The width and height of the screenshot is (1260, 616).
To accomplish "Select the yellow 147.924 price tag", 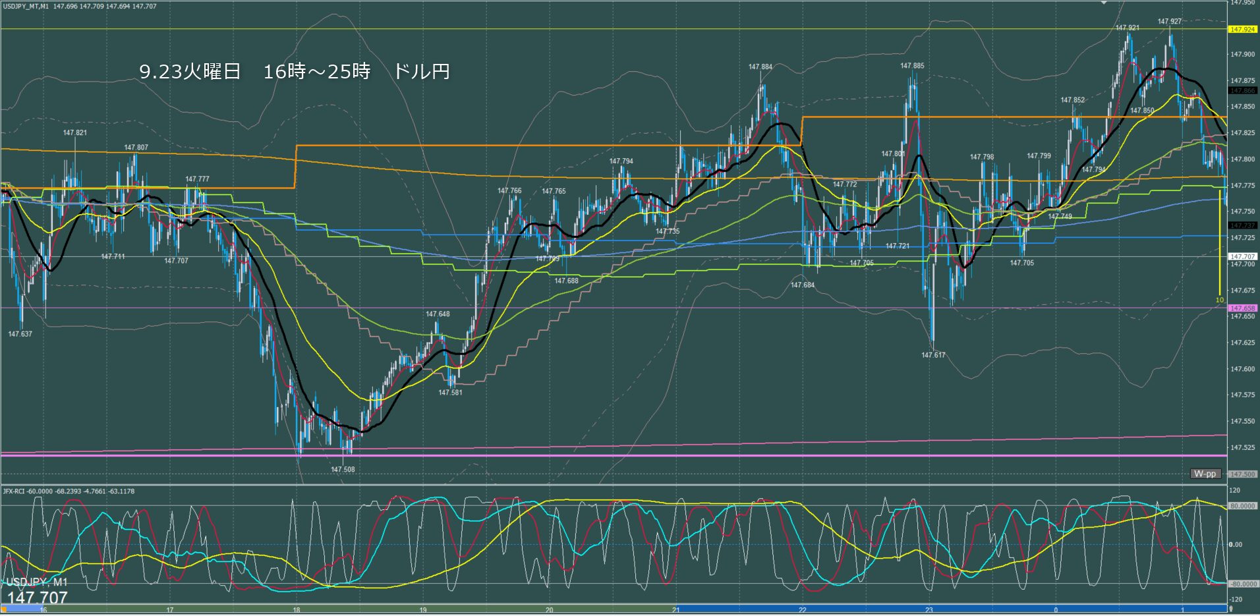I will (x=1242, y=30).
